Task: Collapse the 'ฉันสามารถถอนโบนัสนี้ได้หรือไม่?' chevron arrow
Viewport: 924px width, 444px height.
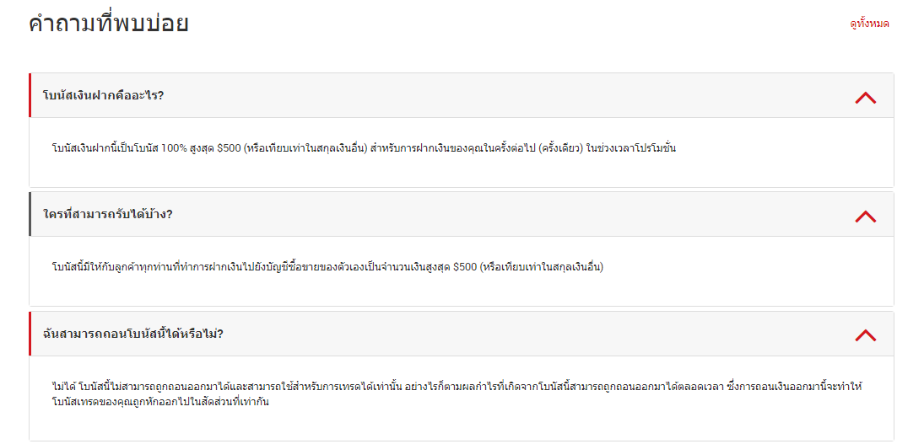Action: pyautogui.click(x=865, y=335)
